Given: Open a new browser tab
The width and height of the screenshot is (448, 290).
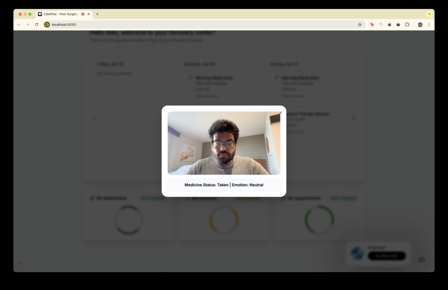Looking at the screenshot, I should tap(97, 14).
